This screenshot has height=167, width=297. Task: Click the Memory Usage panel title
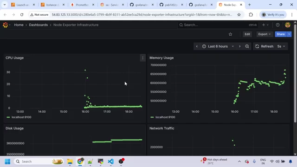pyautogui.click(x=161, y=58)
